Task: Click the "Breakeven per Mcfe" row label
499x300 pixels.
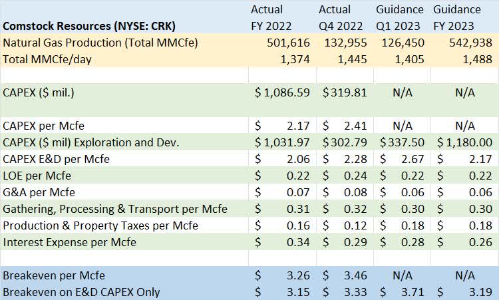Action: click(x=54, y=275)
